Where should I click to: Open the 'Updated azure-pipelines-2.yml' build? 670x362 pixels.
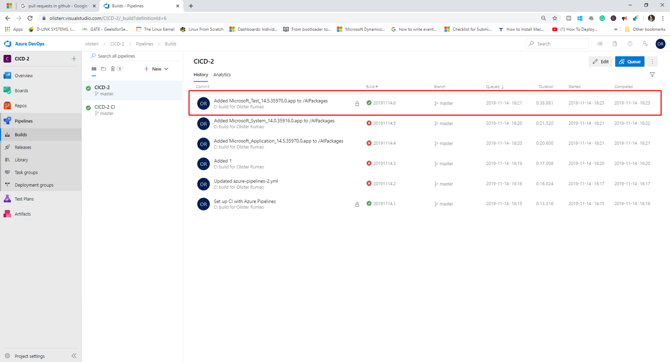(x=245, y=181)
